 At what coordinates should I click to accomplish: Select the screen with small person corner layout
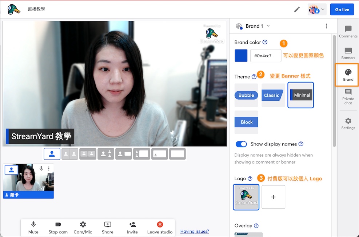(160, 154)
